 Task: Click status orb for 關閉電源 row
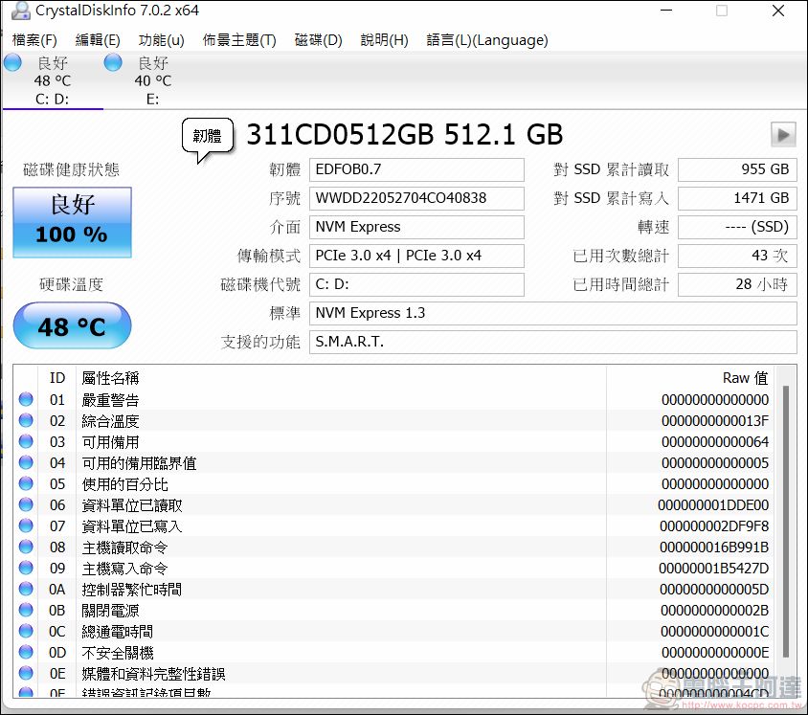[26, 611]
